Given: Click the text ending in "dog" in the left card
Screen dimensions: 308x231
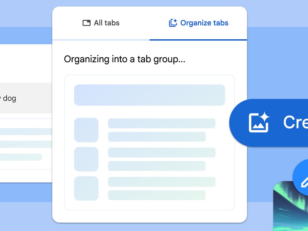Looking at the screenshot, I should [x=8, y=98].
